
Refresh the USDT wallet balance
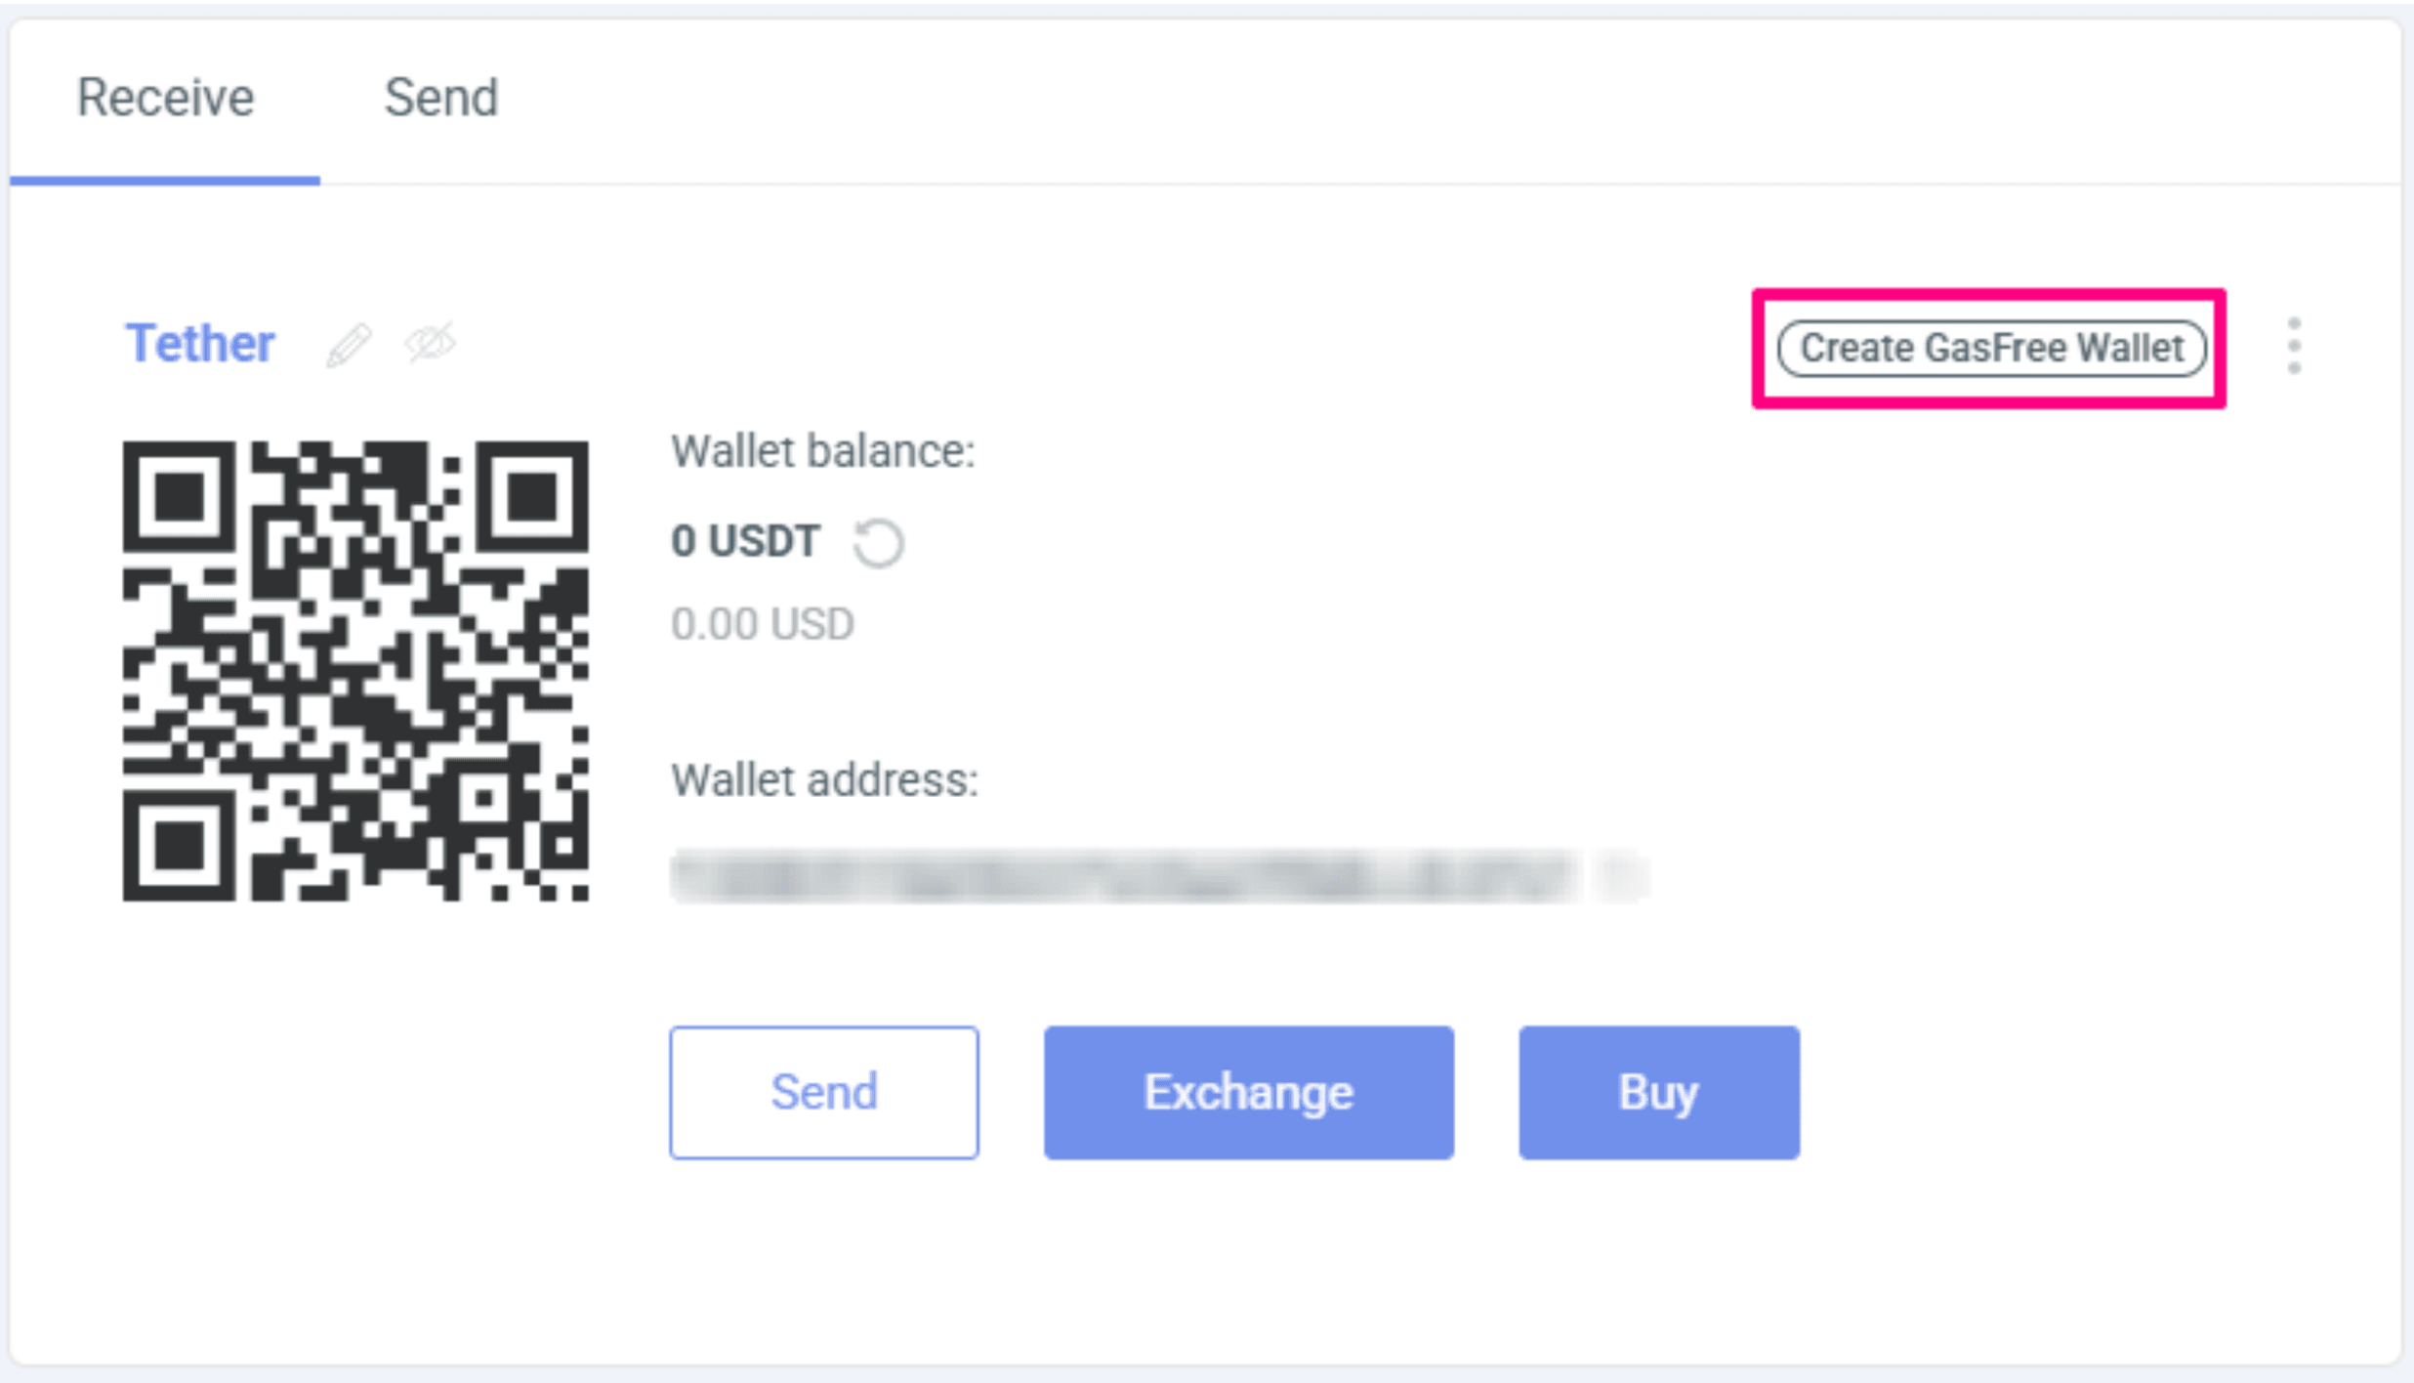click(878, 543)
